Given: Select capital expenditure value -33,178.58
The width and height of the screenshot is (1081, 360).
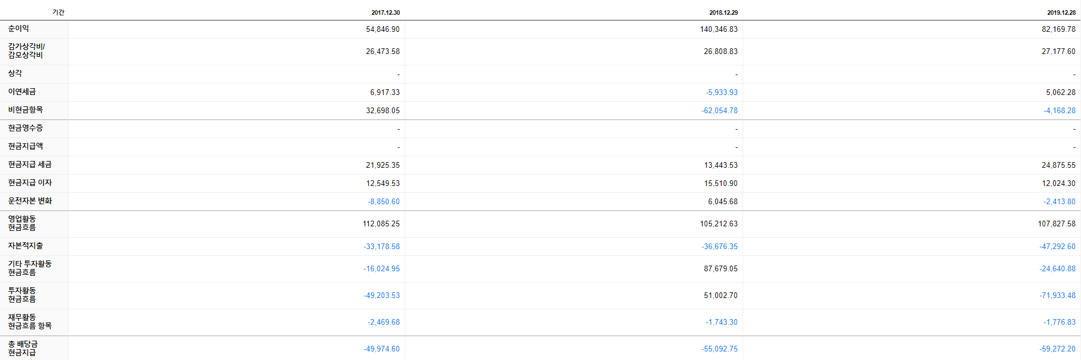Looking at the screenshot, I should point(382,246).
